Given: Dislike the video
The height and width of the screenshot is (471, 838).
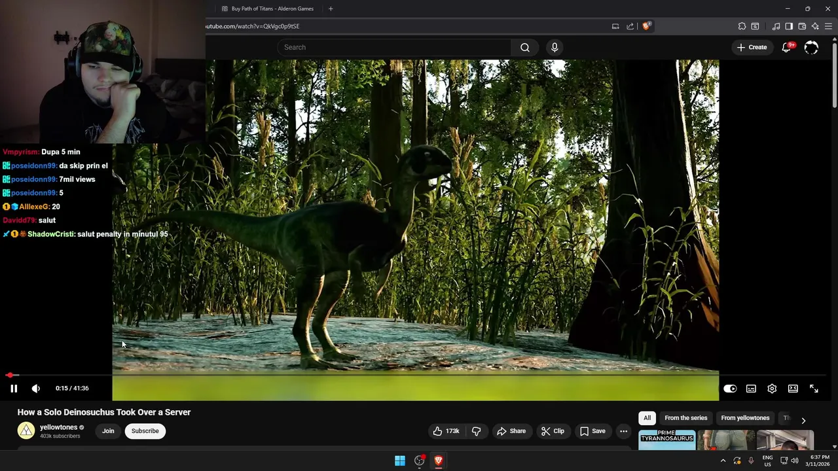Looking at the screenshot, I should point(477,431).
